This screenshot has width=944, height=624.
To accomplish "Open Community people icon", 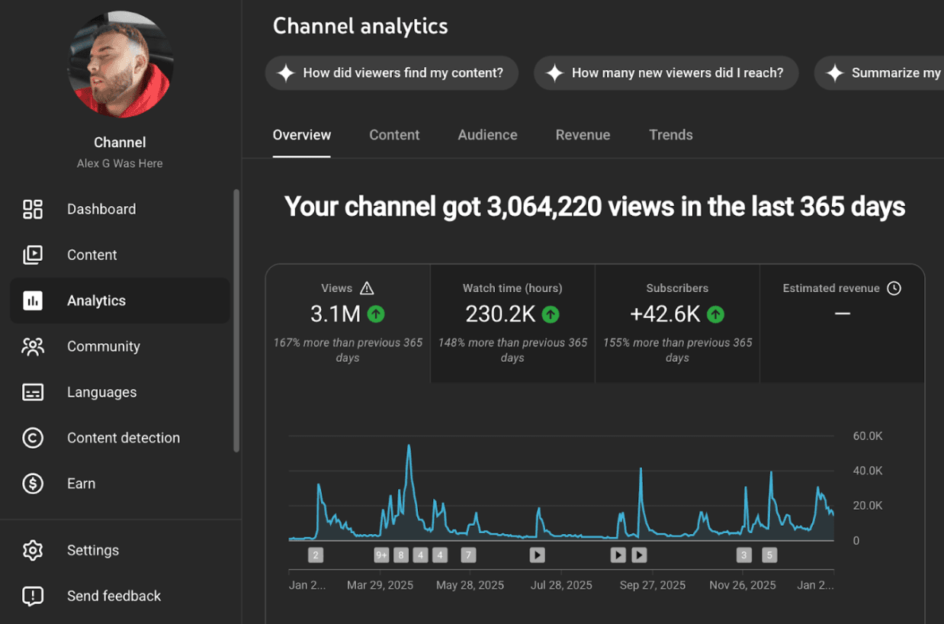I will (33, 346).
